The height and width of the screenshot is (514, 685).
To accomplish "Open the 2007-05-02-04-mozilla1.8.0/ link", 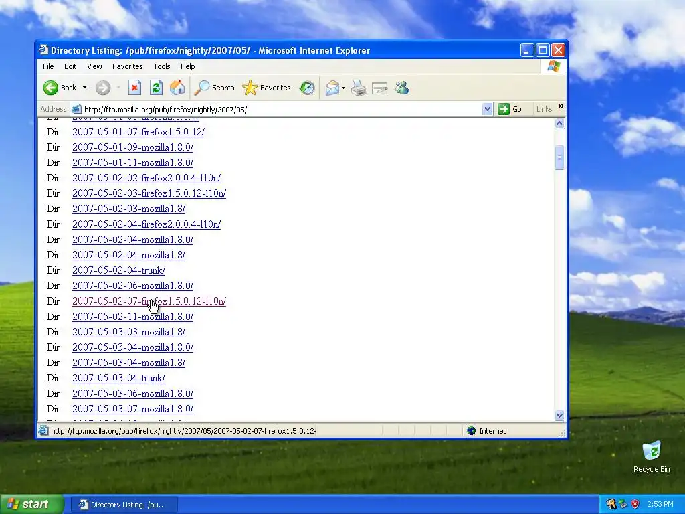I will pyautogui.click(x=133, y=240).
